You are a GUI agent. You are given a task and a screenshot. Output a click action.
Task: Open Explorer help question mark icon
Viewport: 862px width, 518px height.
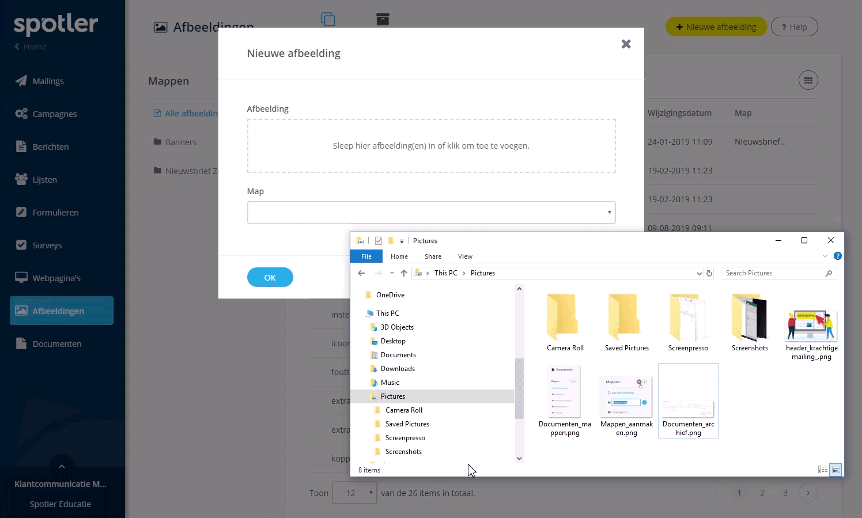838,256
